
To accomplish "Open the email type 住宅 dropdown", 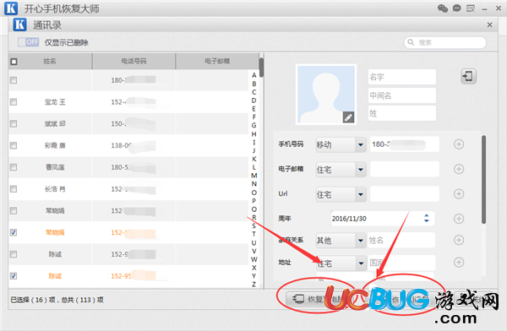I will click(x=360, y=170).
